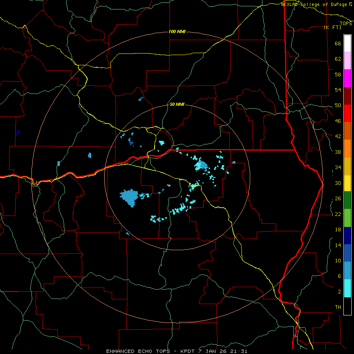Choose the light green legend swatch near 22
354x354 pixels.
(x=347, y=218)
